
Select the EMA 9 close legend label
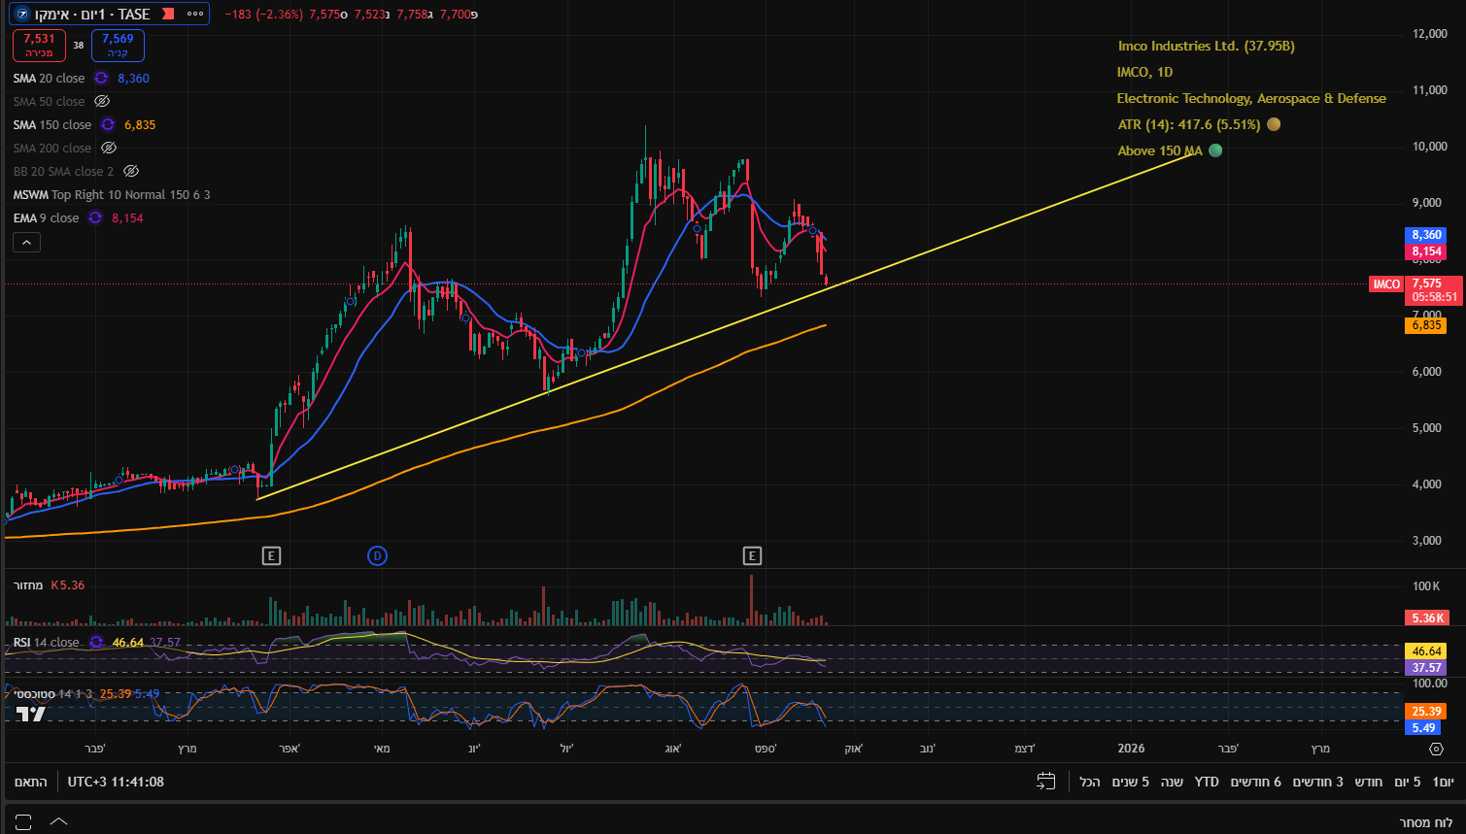click(x=46, y=218)
